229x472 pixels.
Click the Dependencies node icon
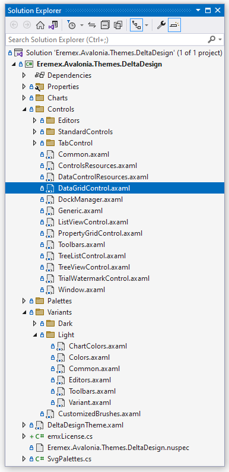[x=40, y=75]
